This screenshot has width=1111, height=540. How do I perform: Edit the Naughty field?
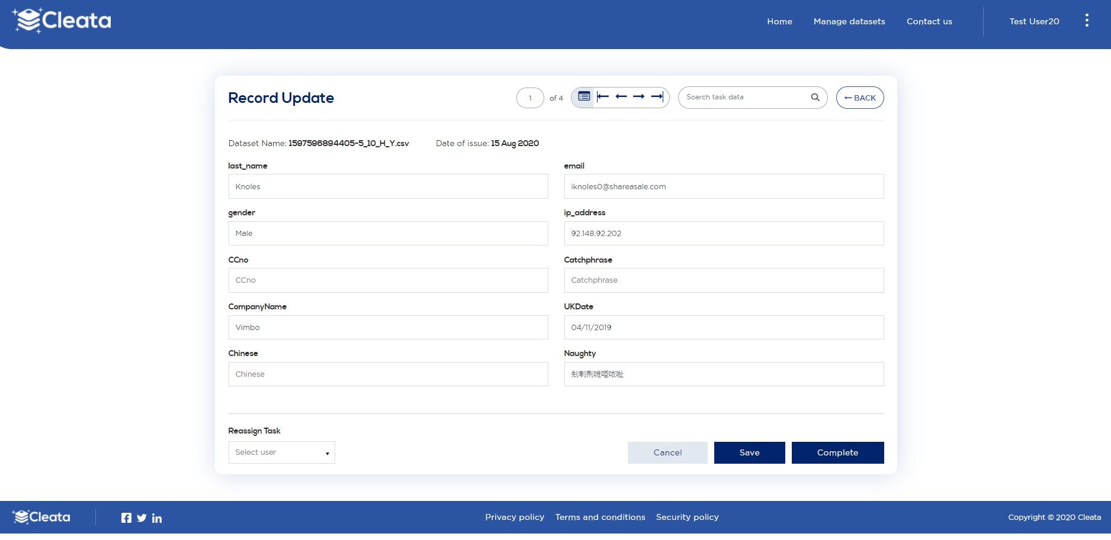[x=724, y=374]
